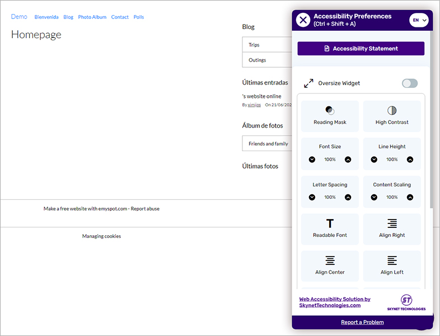Click the accessibility panel scrollbar
440x336 pixels.
pyautogui.click(x=431, y=119)
